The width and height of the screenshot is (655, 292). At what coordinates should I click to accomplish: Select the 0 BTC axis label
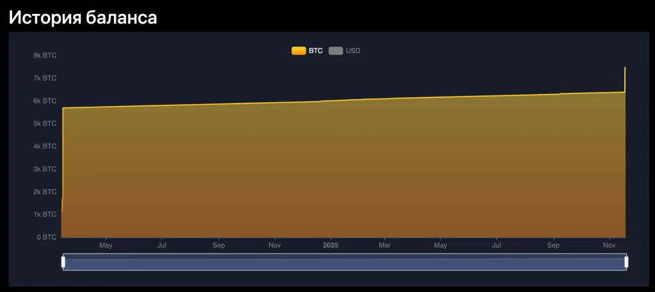pyautogui.click(x=46, y=237)
